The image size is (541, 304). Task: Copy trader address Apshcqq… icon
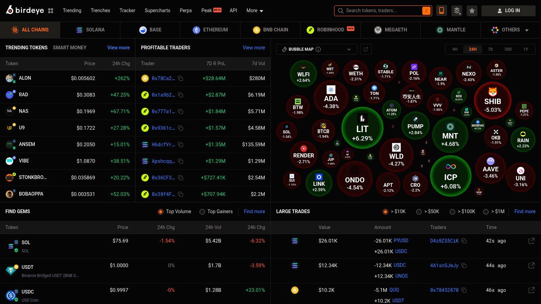[x=181, y=161]
